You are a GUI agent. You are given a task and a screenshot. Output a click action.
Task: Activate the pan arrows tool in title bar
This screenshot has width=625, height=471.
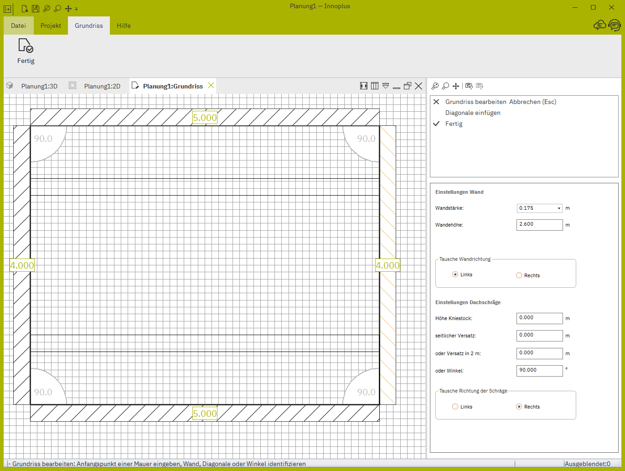point(68,8)
